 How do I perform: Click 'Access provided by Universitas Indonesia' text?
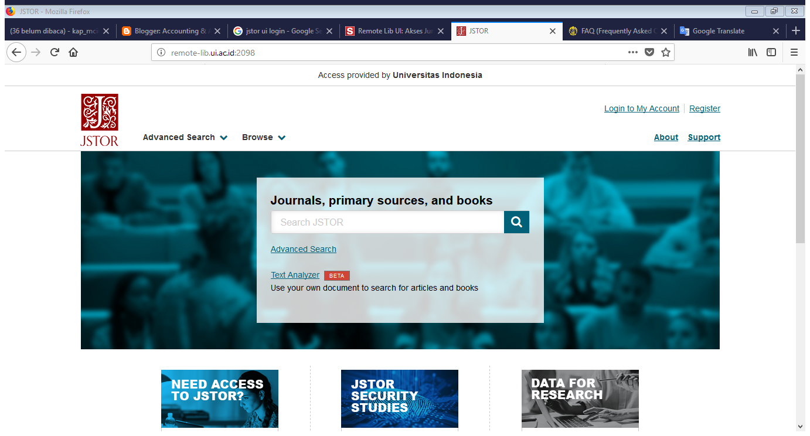pyautogui.click(x=400, y=75)
